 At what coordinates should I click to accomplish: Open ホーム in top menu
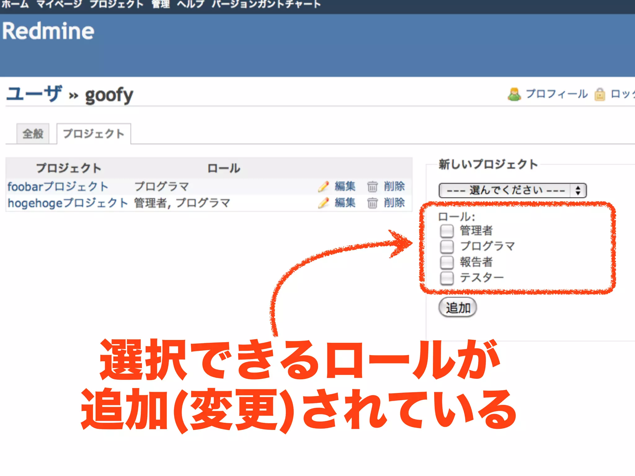[15, 4]
